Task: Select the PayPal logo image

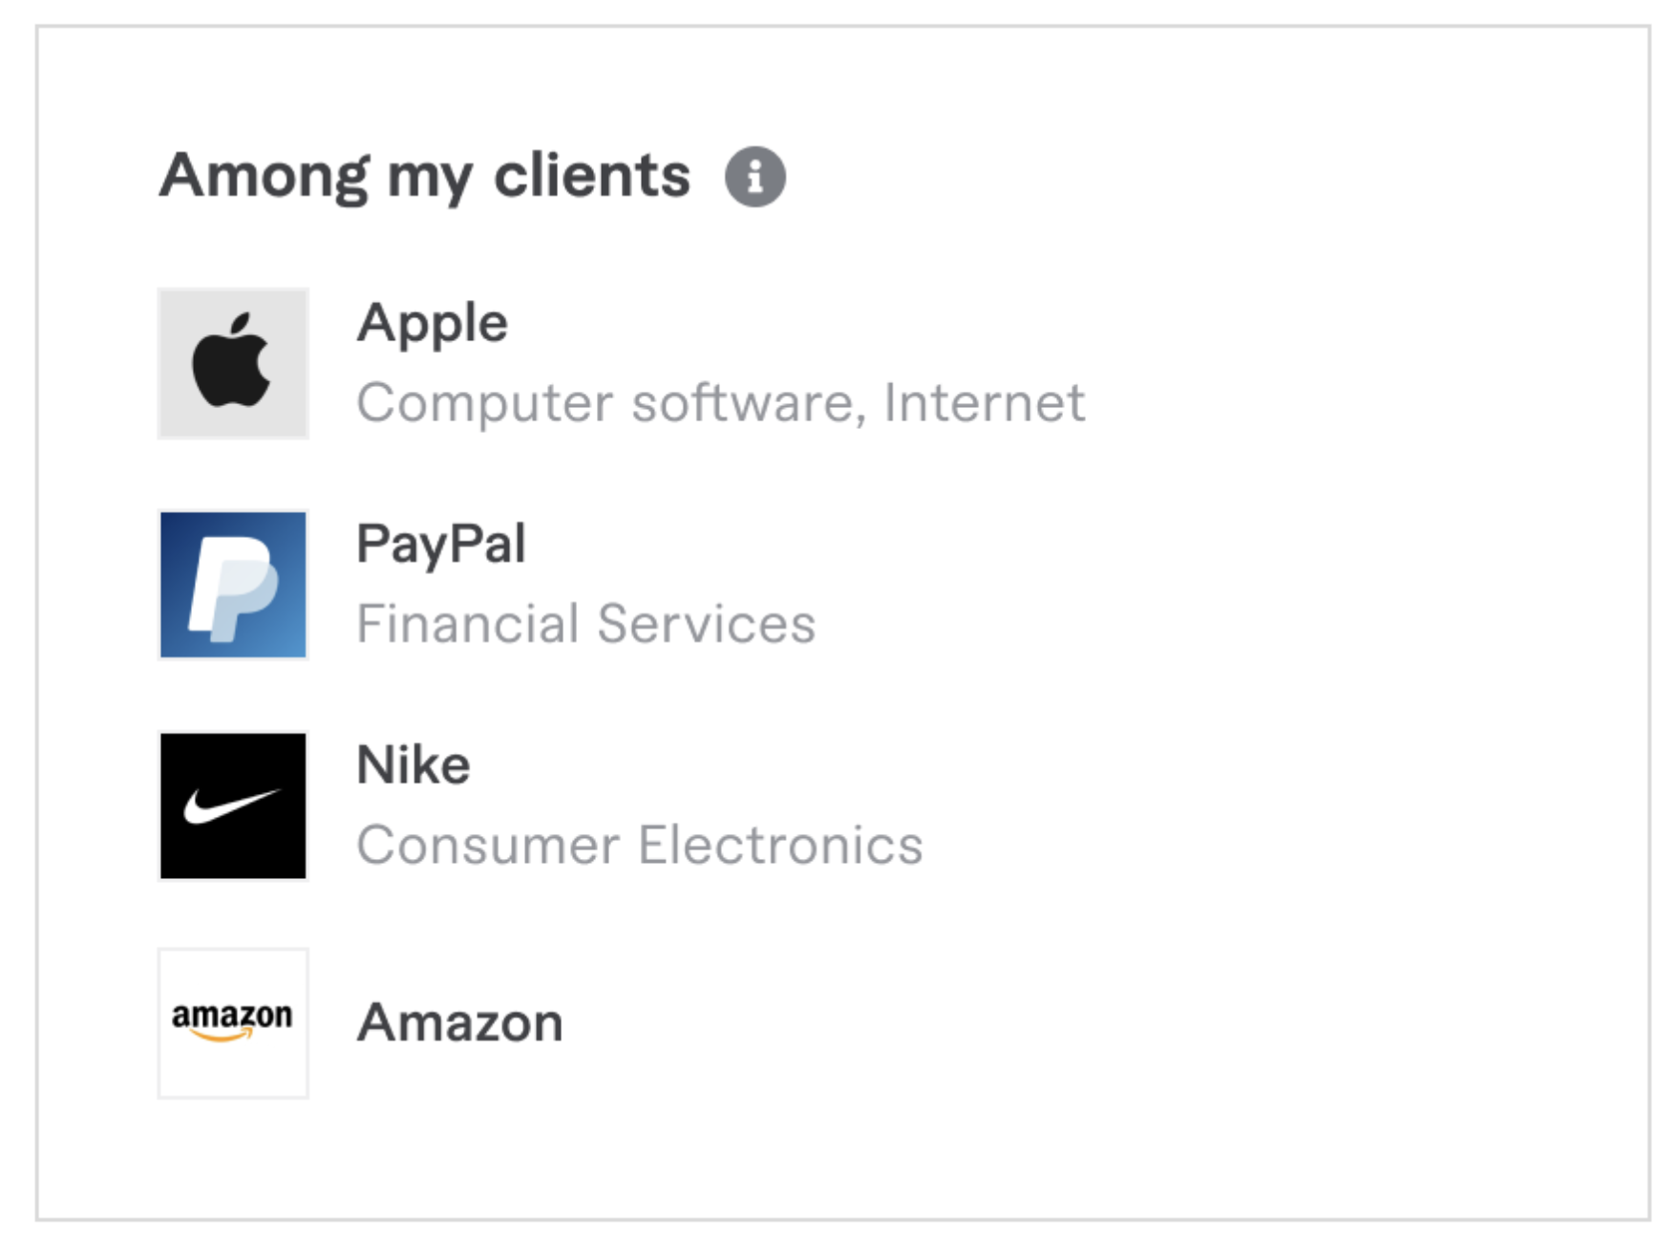Action: coord(233,585)
